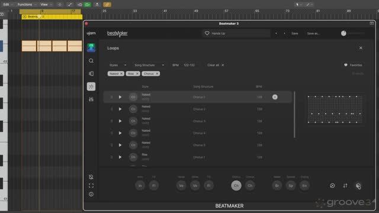Click the loop playback circle-arrow icon
This screenshot has height=213, width=379.
point(332,185)
